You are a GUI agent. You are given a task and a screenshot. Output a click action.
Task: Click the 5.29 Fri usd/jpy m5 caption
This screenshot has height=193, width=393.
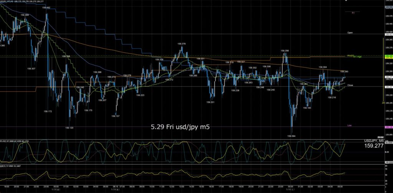coord(180,127)
